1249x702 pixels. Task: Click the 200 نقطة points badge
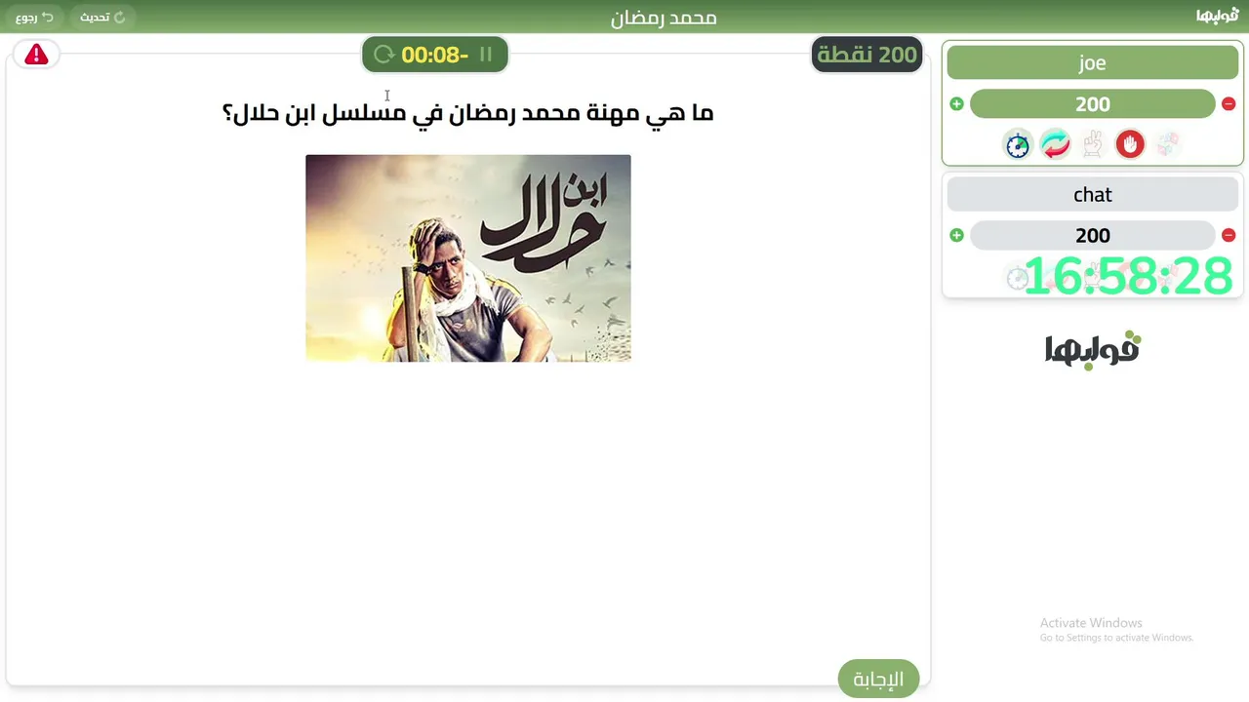867,55
